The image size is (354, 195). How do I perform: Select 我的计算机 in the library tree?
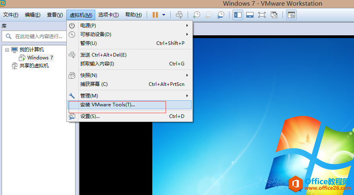pyautogui.click(x=32, y=50)
